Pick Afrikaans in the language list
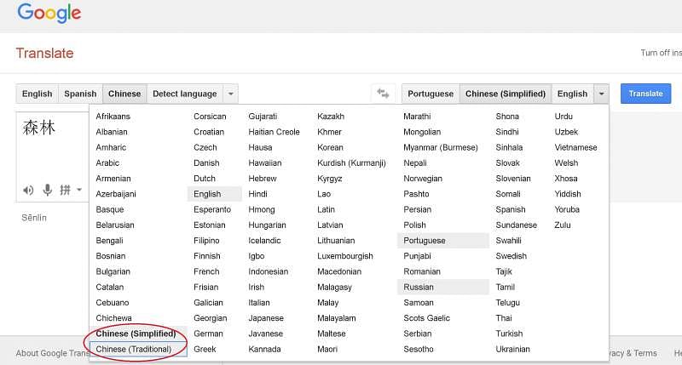 click(113, 117)
